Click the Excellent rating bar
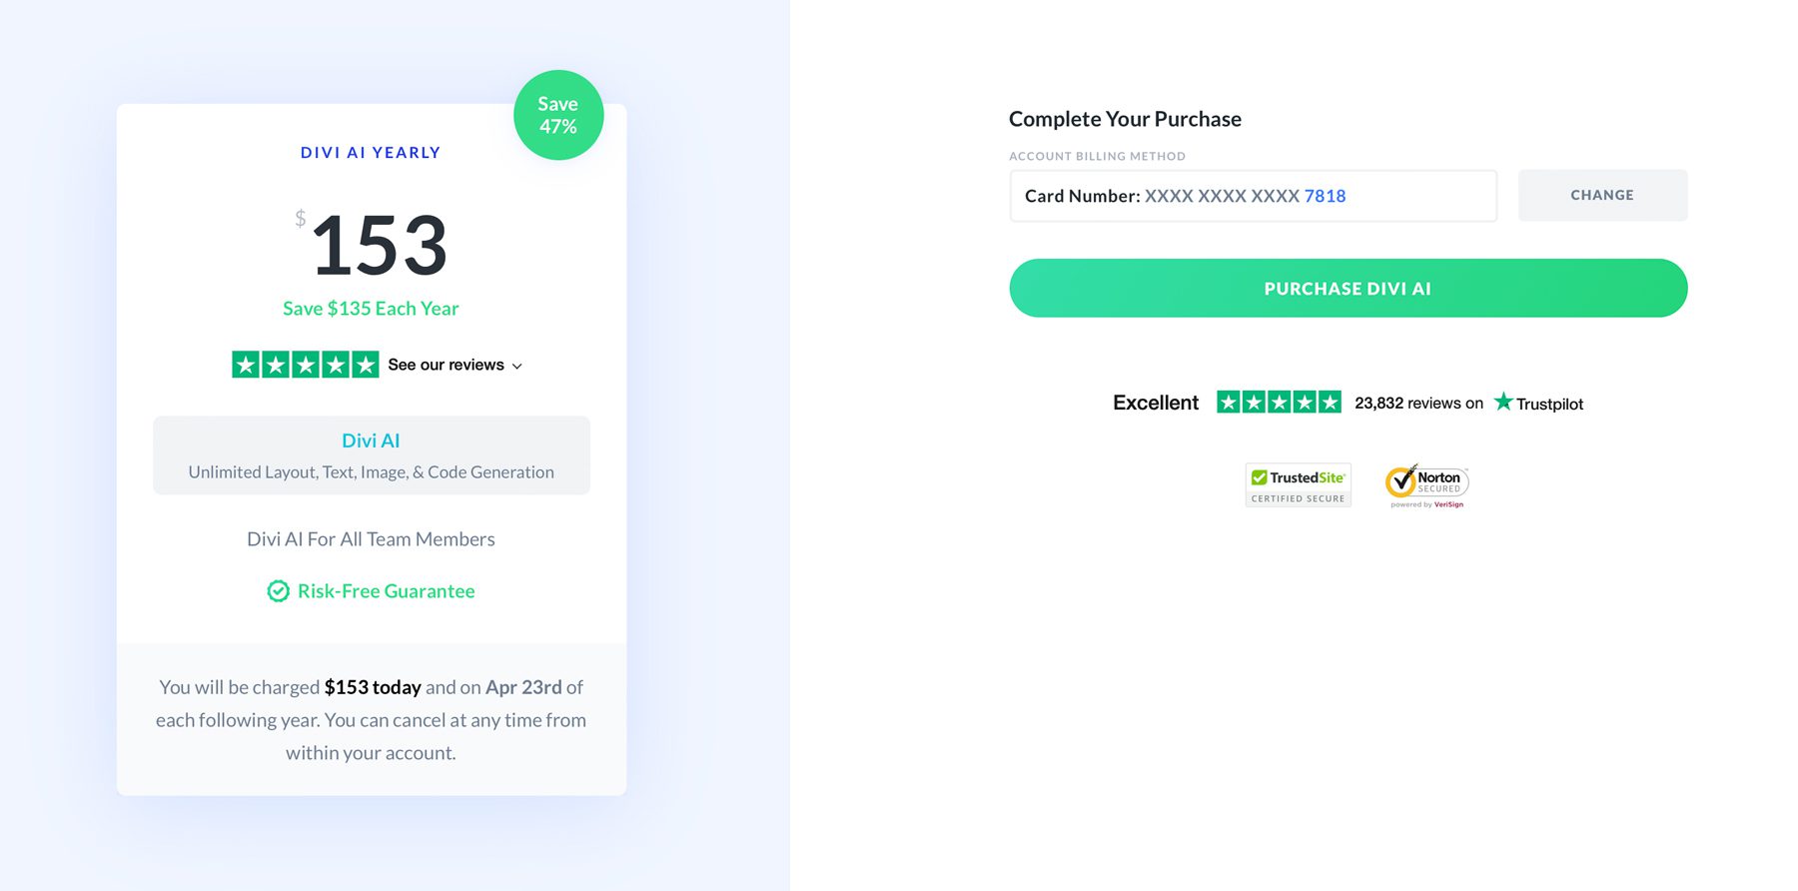This screenshot has width=1798, height=891. click(1156, 402)
